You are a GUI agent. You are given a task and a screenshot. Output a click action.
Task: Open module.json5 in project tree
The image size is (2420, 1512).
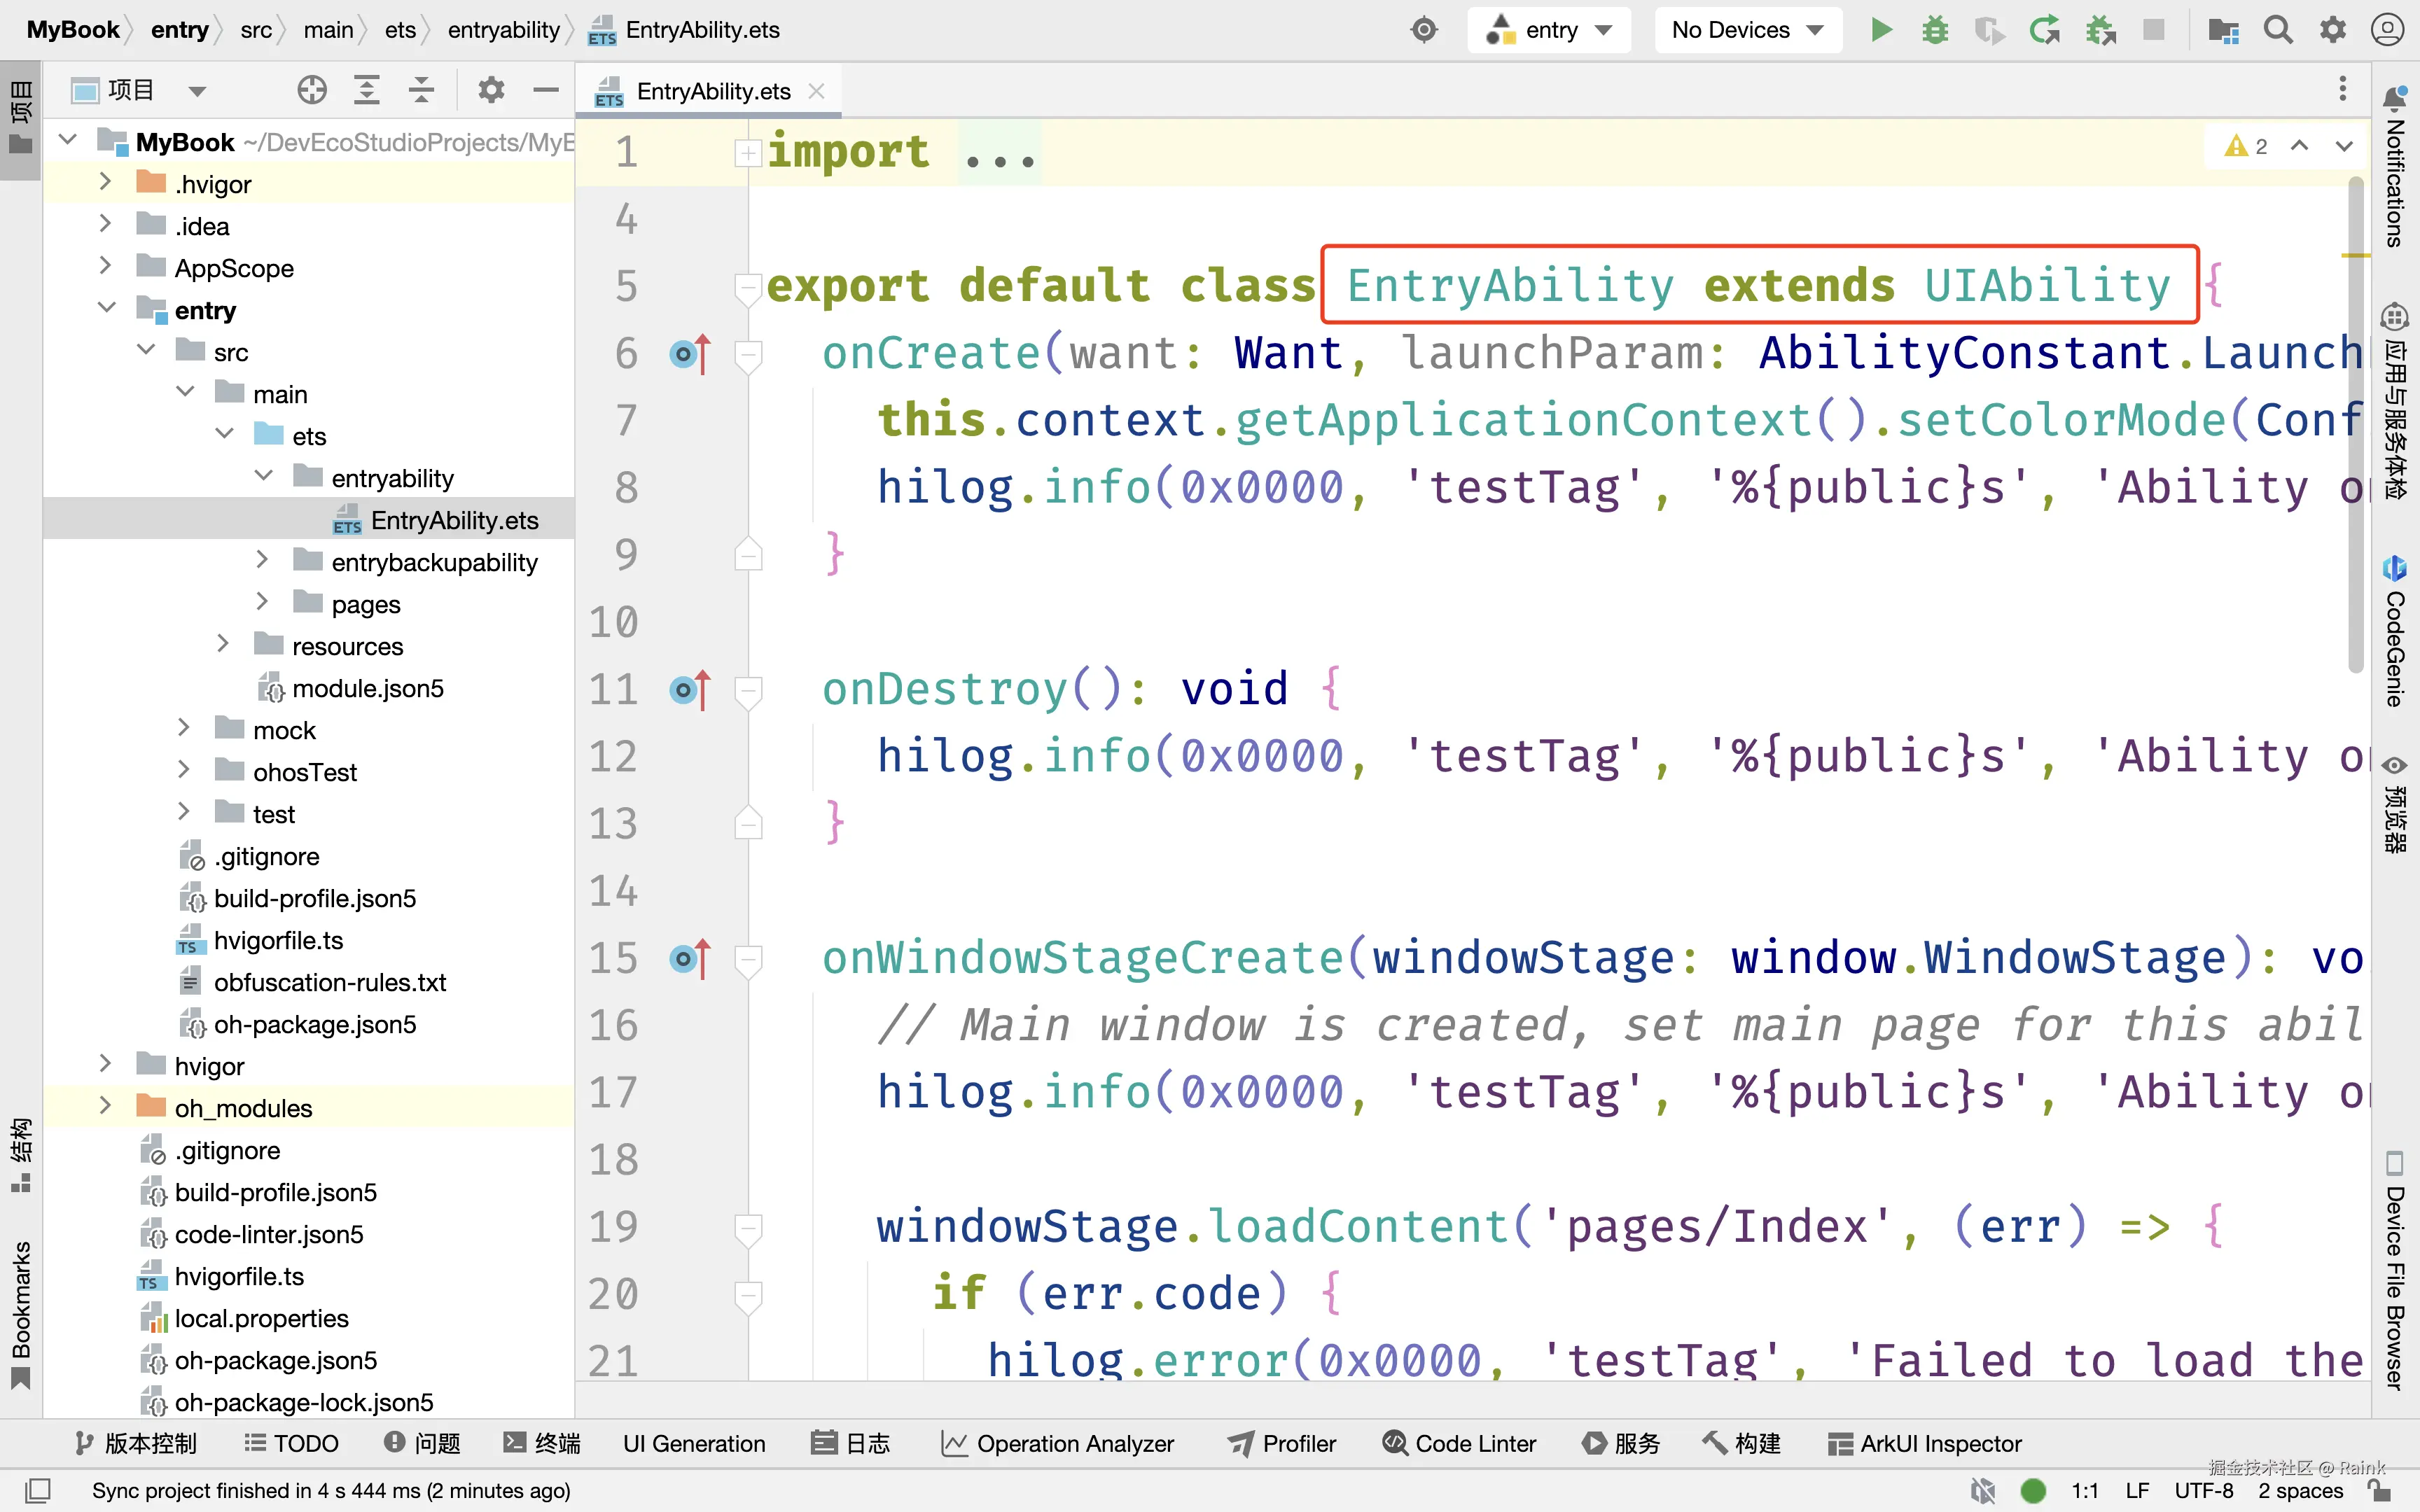coord(367,688)
